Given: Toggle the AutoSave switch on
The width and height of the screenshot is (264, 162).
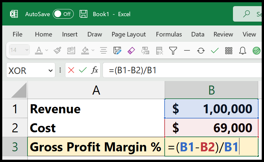Looking at the screenshot, I should (63, 14).
